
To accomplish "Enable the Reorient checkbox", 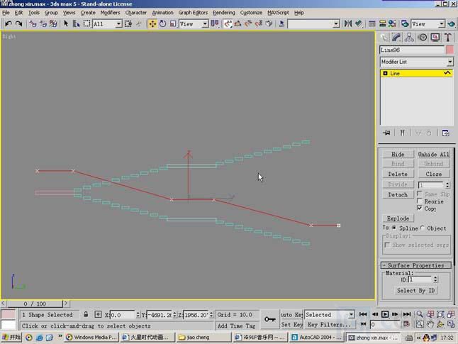I will click(x=420, y=201).
